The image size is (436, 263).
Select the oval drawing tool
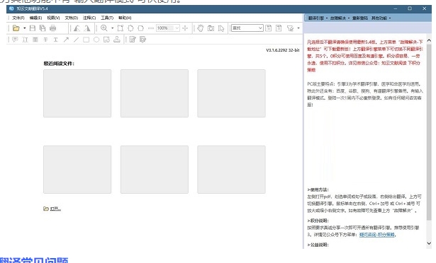click(96, 40)
